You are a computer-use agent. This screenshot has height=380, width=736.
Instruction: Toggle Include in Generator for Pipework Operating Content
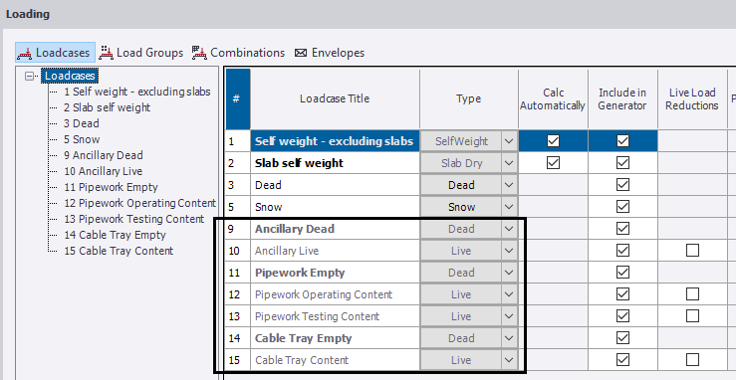click(622, 293)
